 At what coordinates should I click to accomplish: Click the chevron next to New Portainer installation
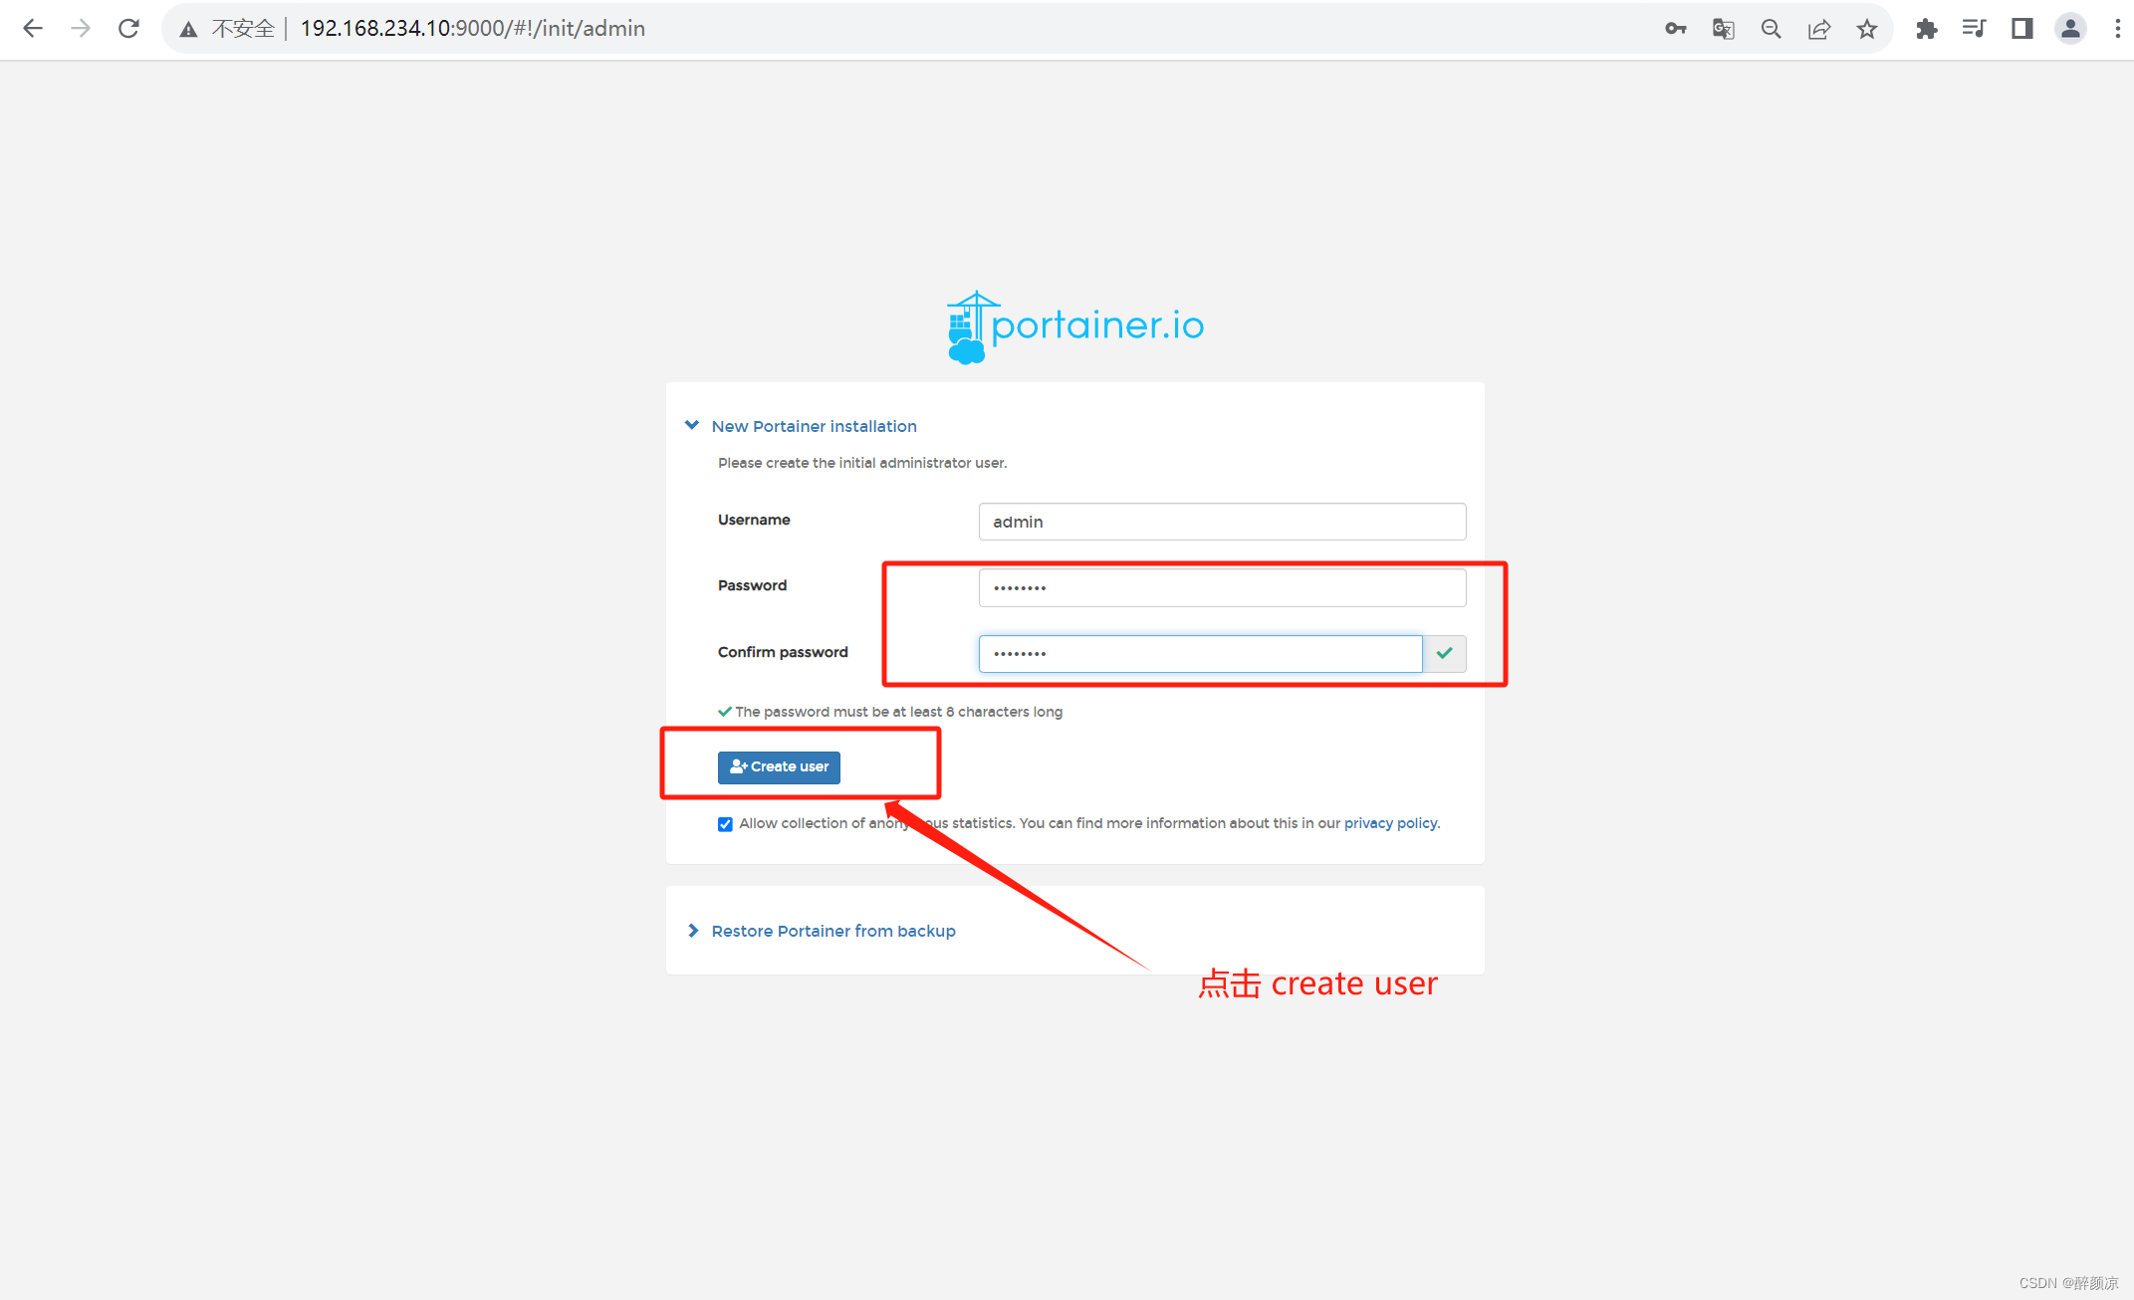(x=693, y=425)
